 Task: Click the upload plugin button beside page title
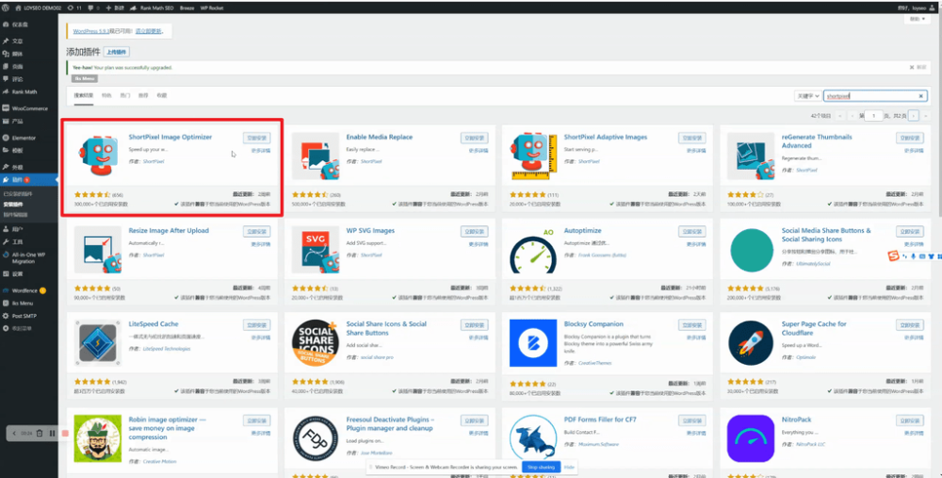(x=117, y=52)
